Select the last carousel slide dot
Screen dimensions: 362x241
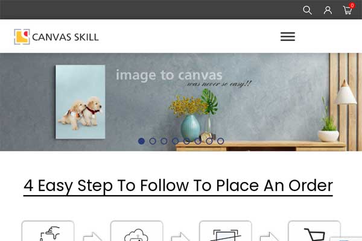pyautogui.click(x=220, y=141)
